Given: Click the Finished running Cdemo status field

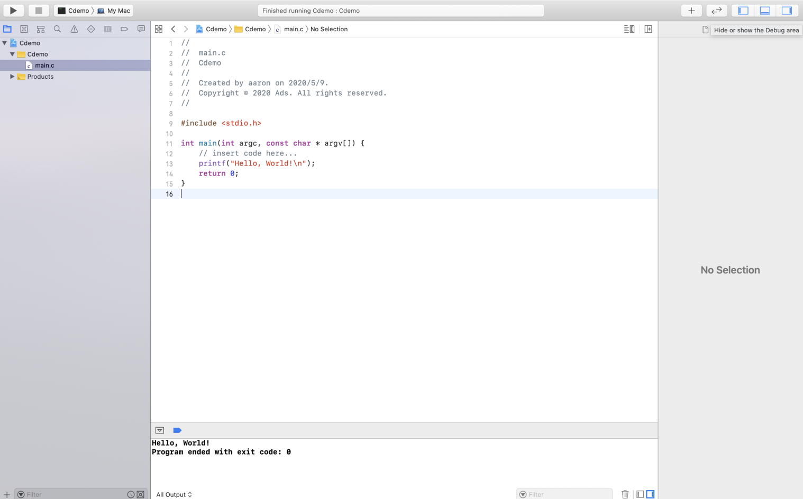Looking at the screenshot, I should coord(400,11).
